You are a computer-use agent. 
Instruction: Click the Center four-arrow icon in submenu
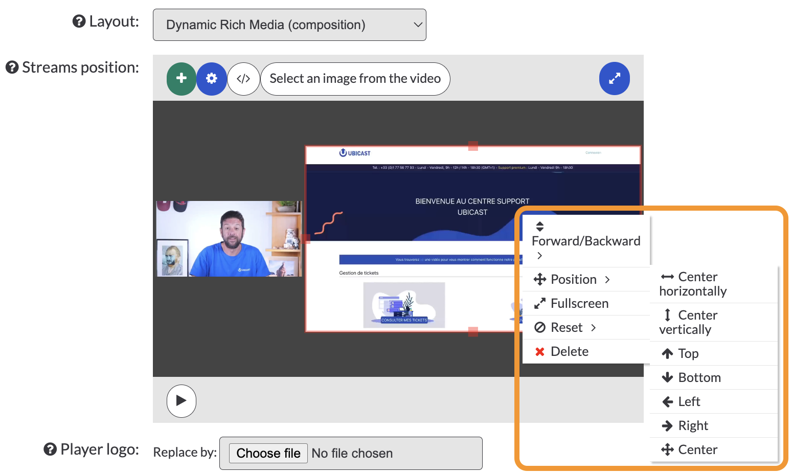pos(667,449)
